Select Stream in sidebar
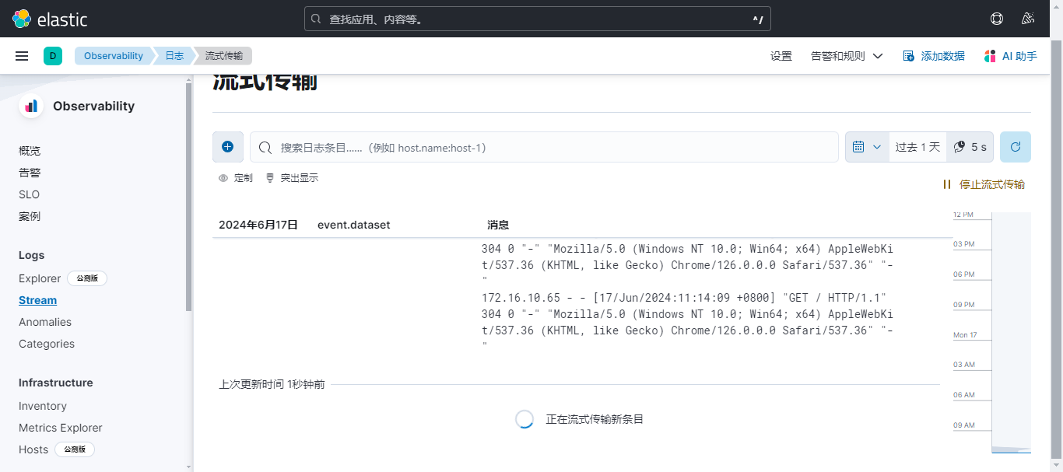 [x=37, y=300]
